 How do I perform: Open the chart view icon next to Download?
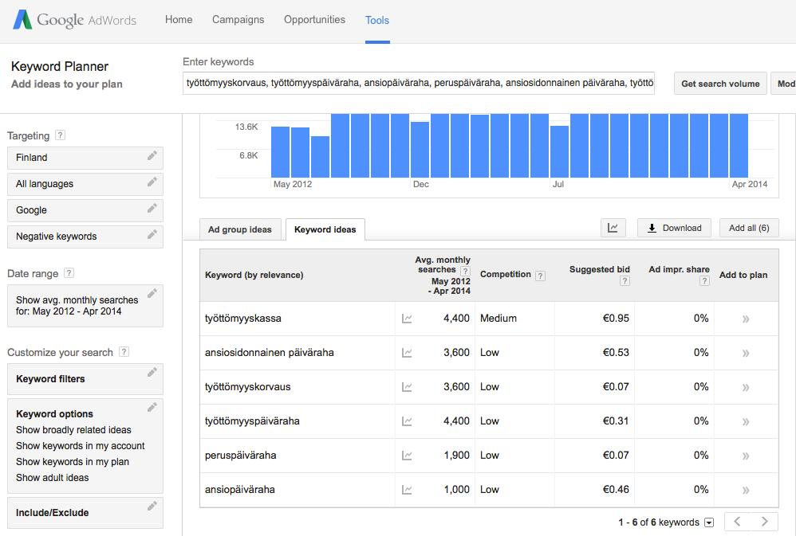613,229
